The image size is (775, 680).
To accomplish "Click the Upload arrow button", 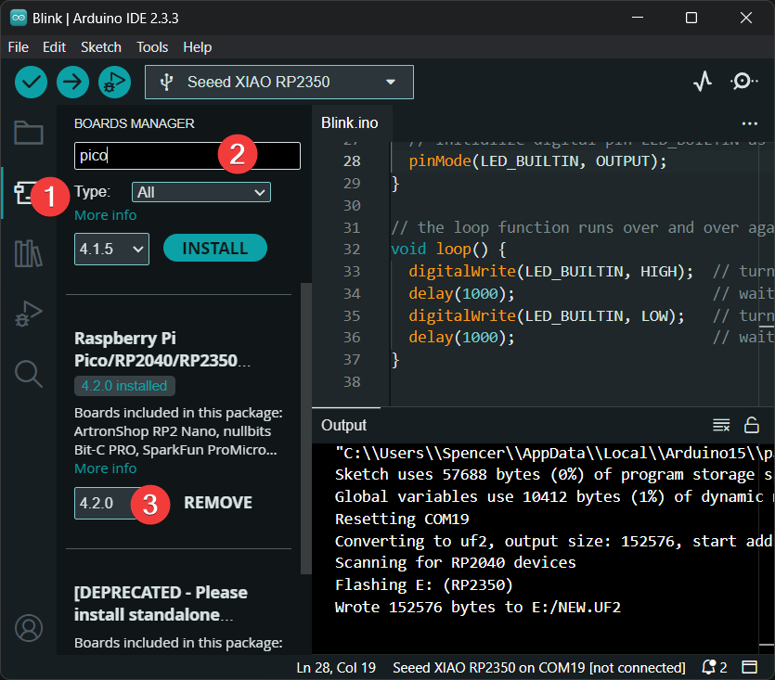I will (x=72, y=82).
